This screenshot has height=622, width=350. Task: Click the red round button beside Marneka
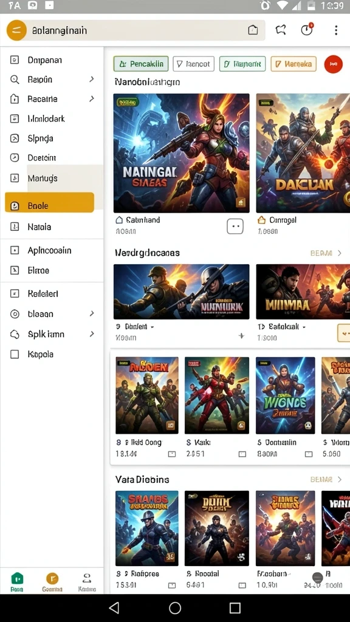coord(334,64)
